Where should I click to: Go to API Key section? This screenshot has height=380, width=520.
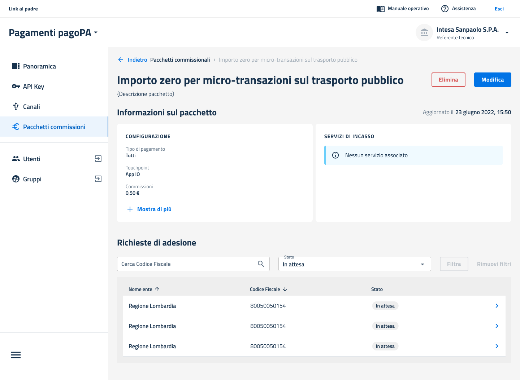34,87
